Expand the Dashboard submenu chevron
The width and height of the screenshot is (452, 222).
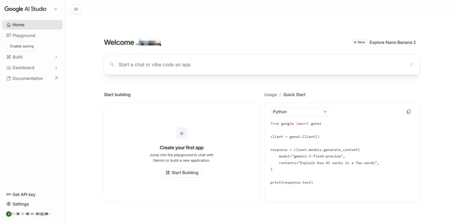pyautogui.click(x=56, y=67)
